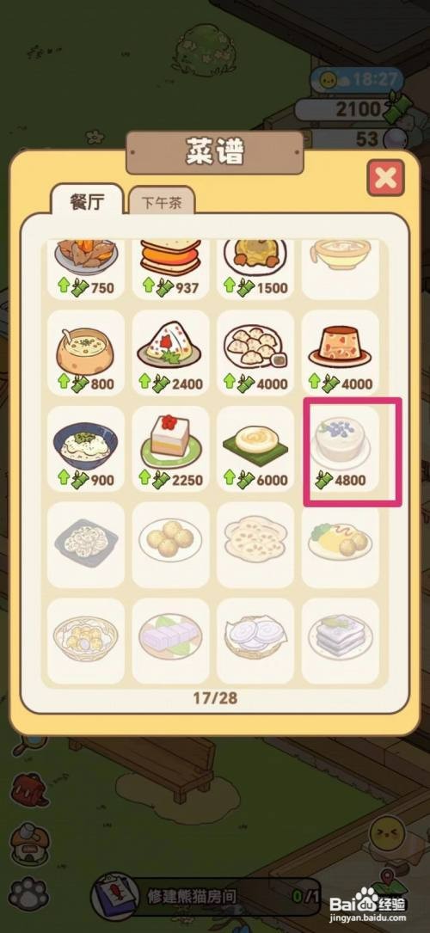This screenshot has height=933, width=430.
Task: Pick the layered cake recipe priced 2250
Action: [170, 449]
